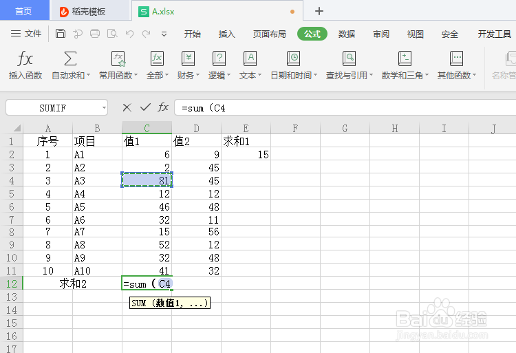Expand the Financial (财务) dropdown arrow
Viewport: 516px width, 353px height.
coord(197,75)
